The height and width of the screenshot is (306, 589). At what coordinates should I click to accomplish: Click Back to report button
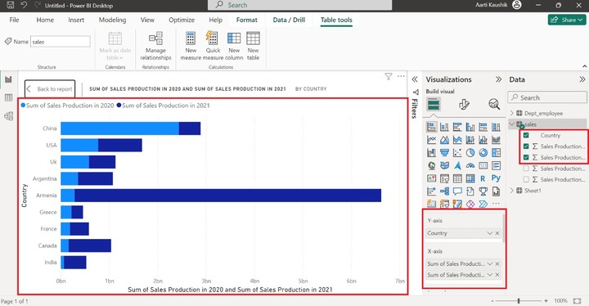50,89
